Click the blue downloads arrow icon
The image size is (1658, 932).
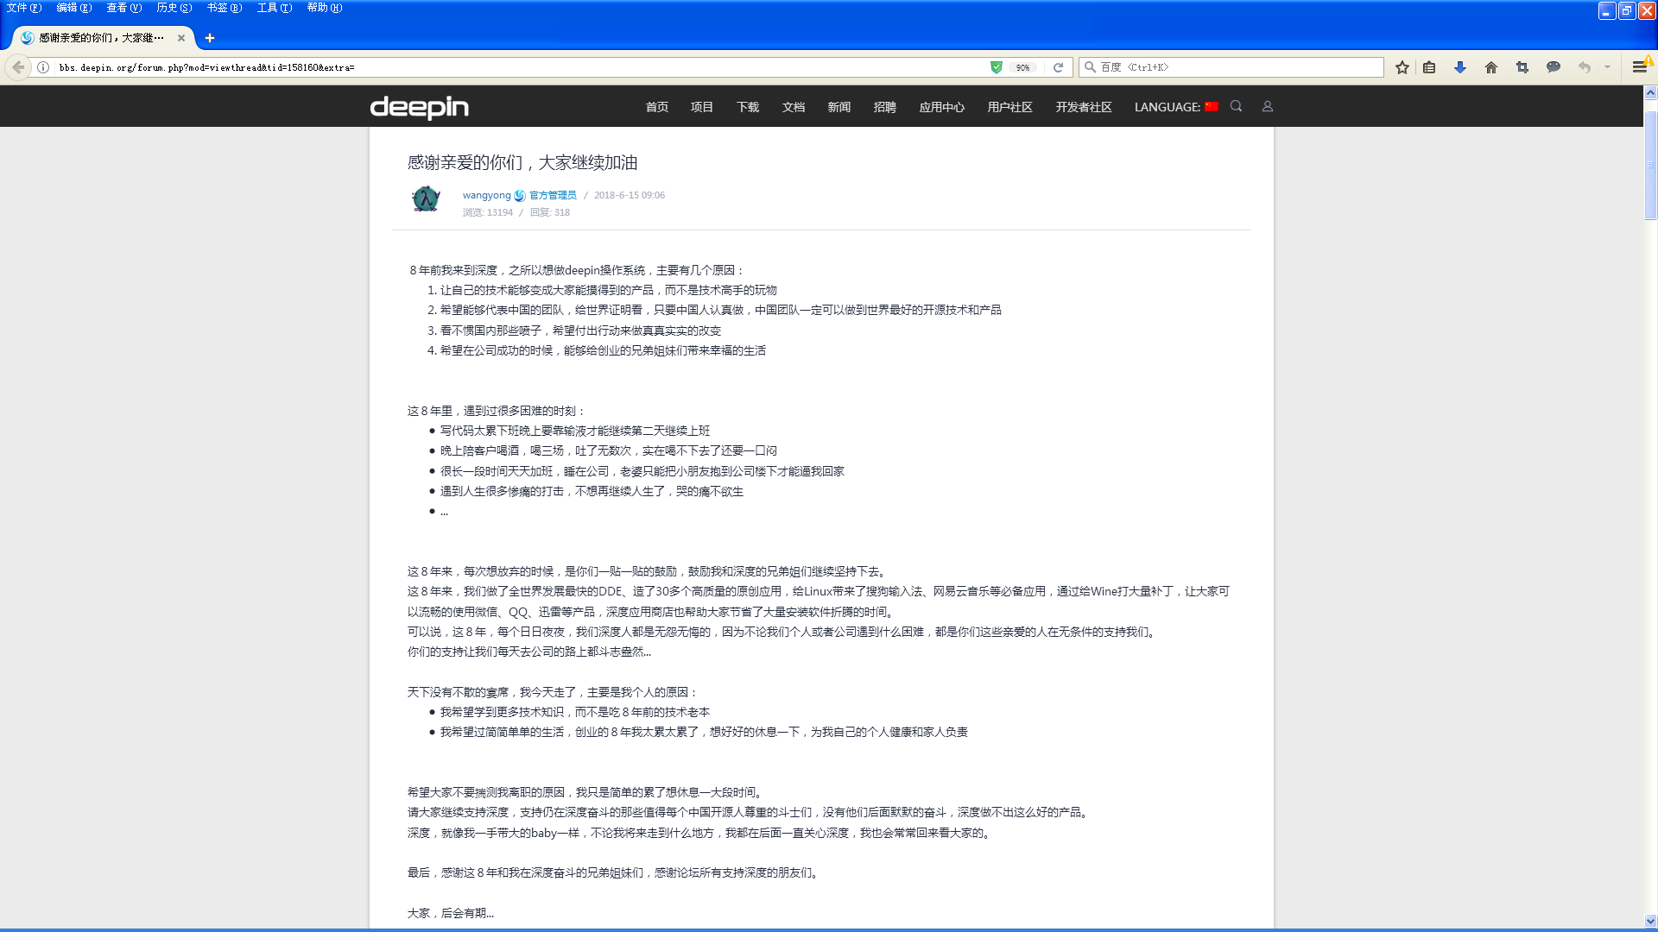[1460, 67]
